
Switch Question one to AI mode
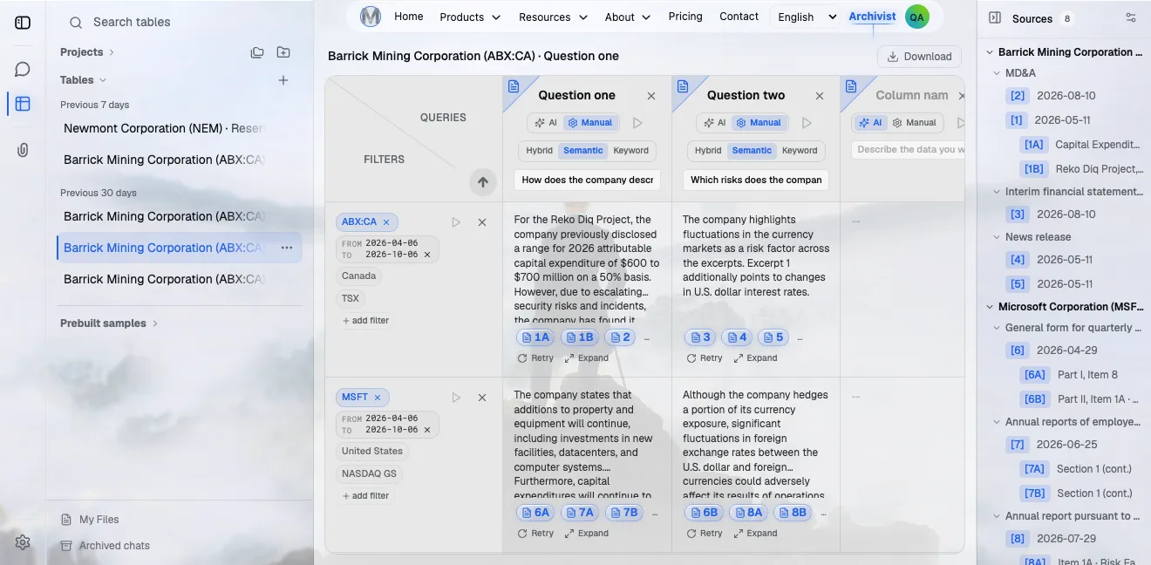[x=546, y=123]
